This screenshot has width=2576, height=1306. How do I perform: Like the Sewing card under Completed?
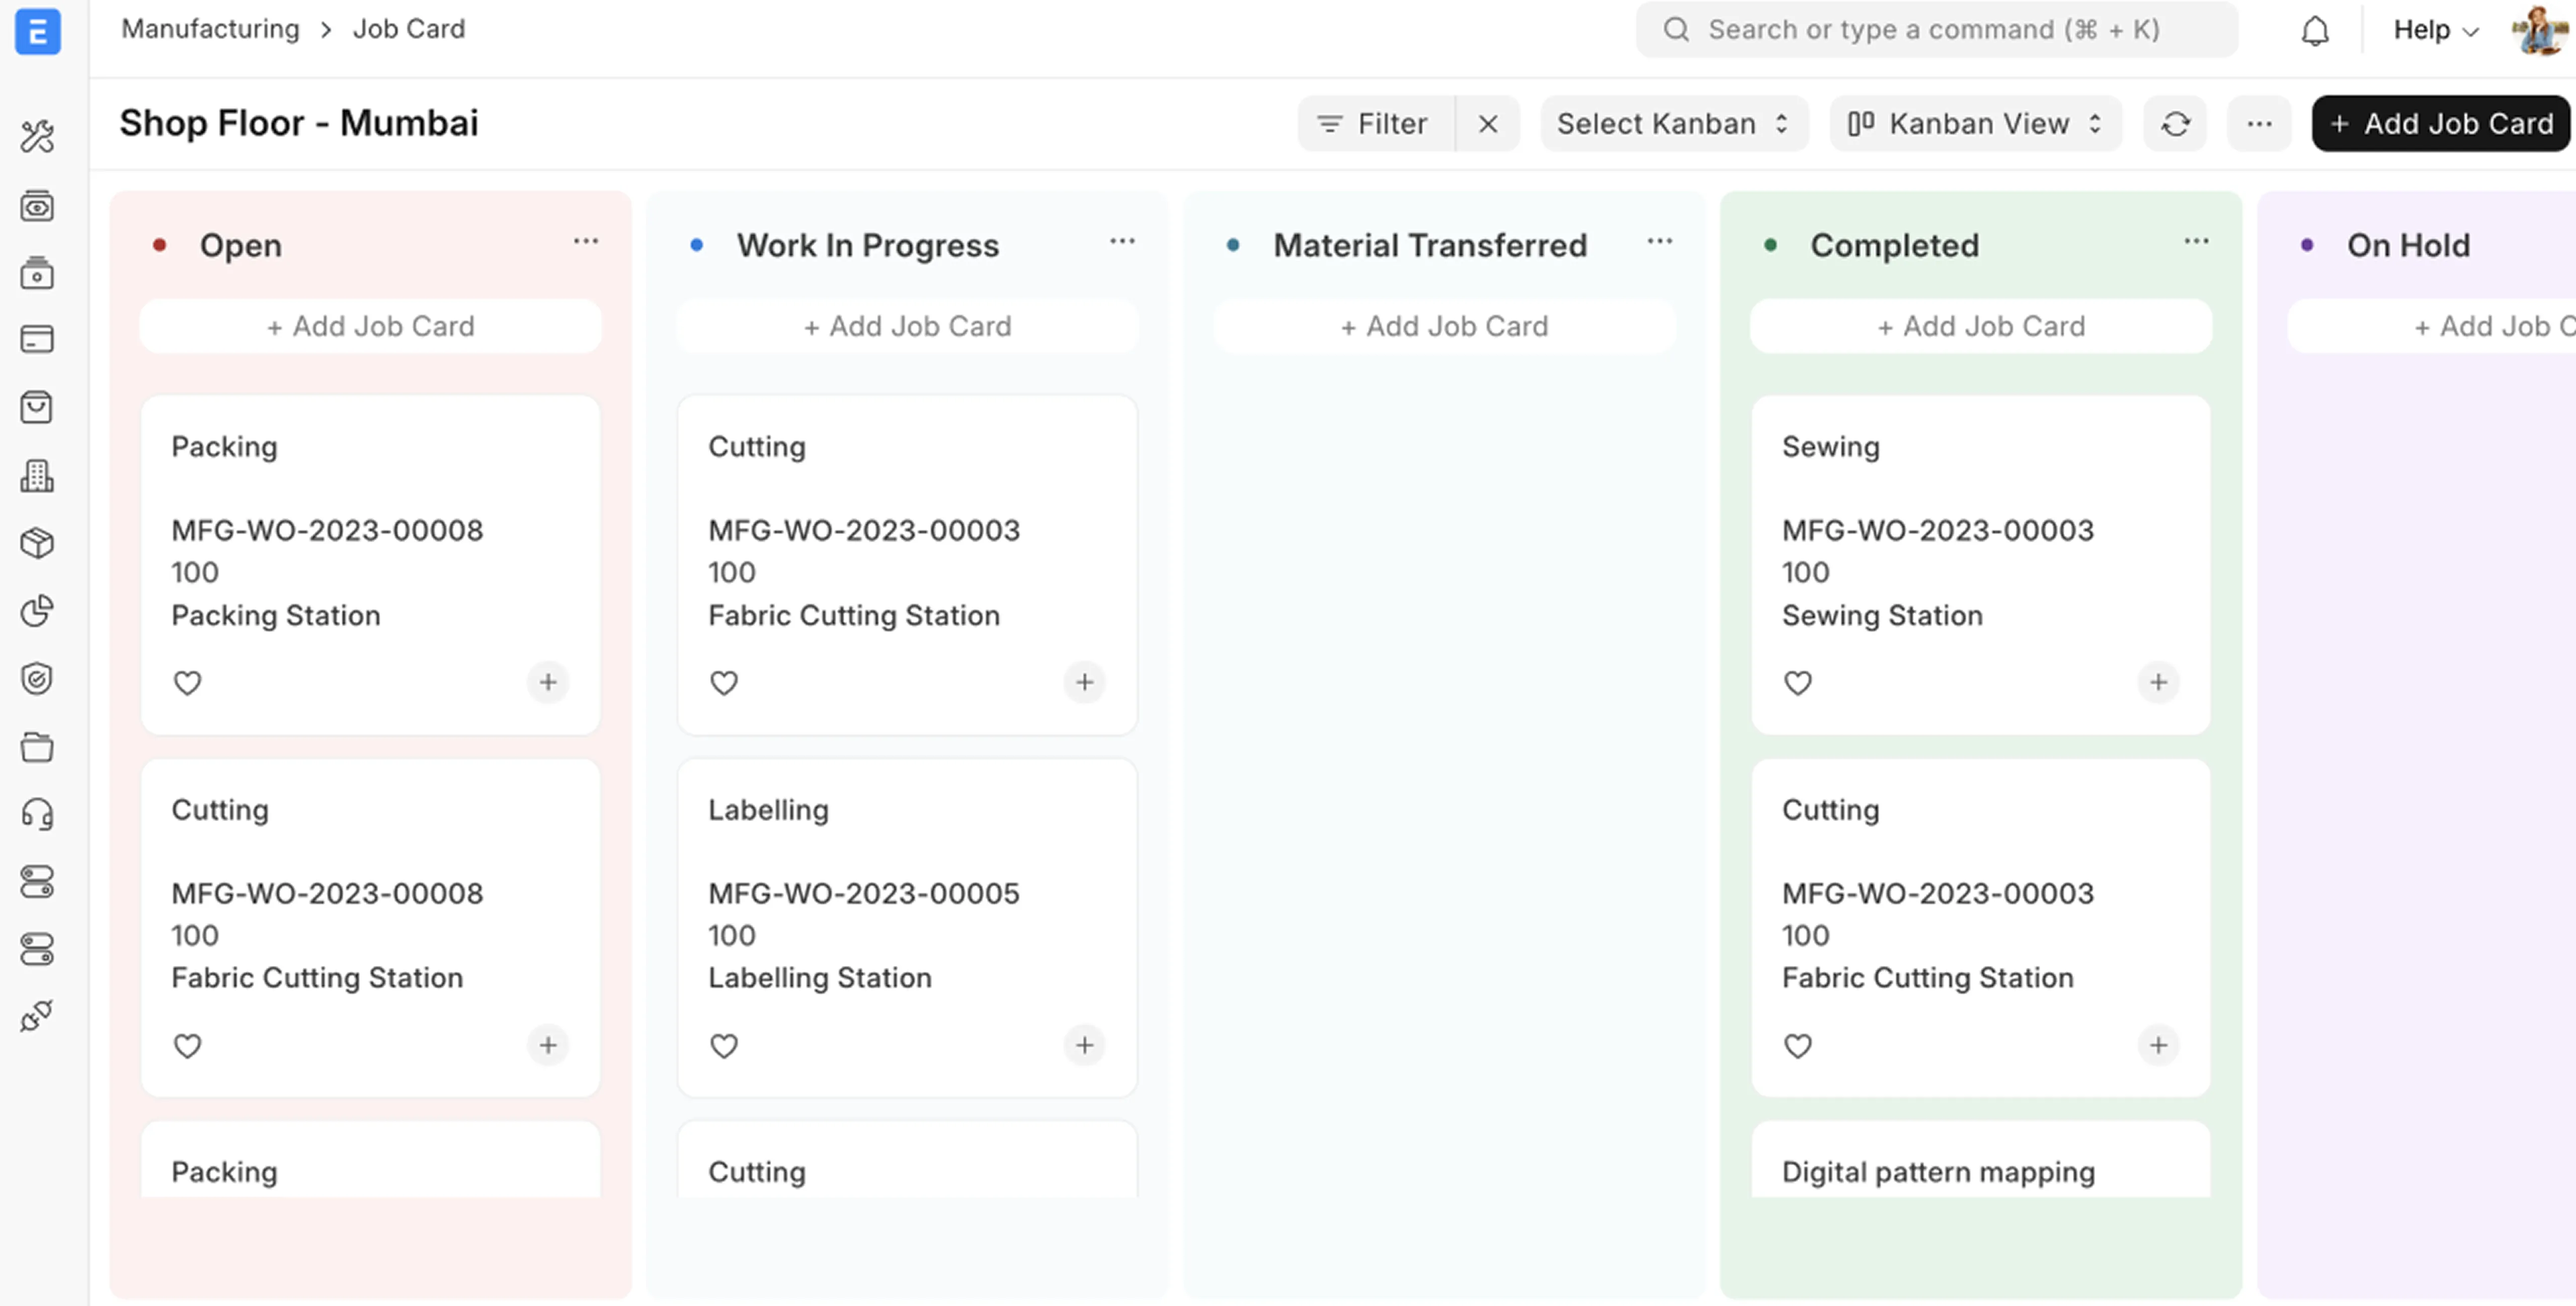click(1797, 683)
